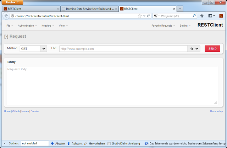Click the search magnifier in the Wikipedia box

[194, 16]
